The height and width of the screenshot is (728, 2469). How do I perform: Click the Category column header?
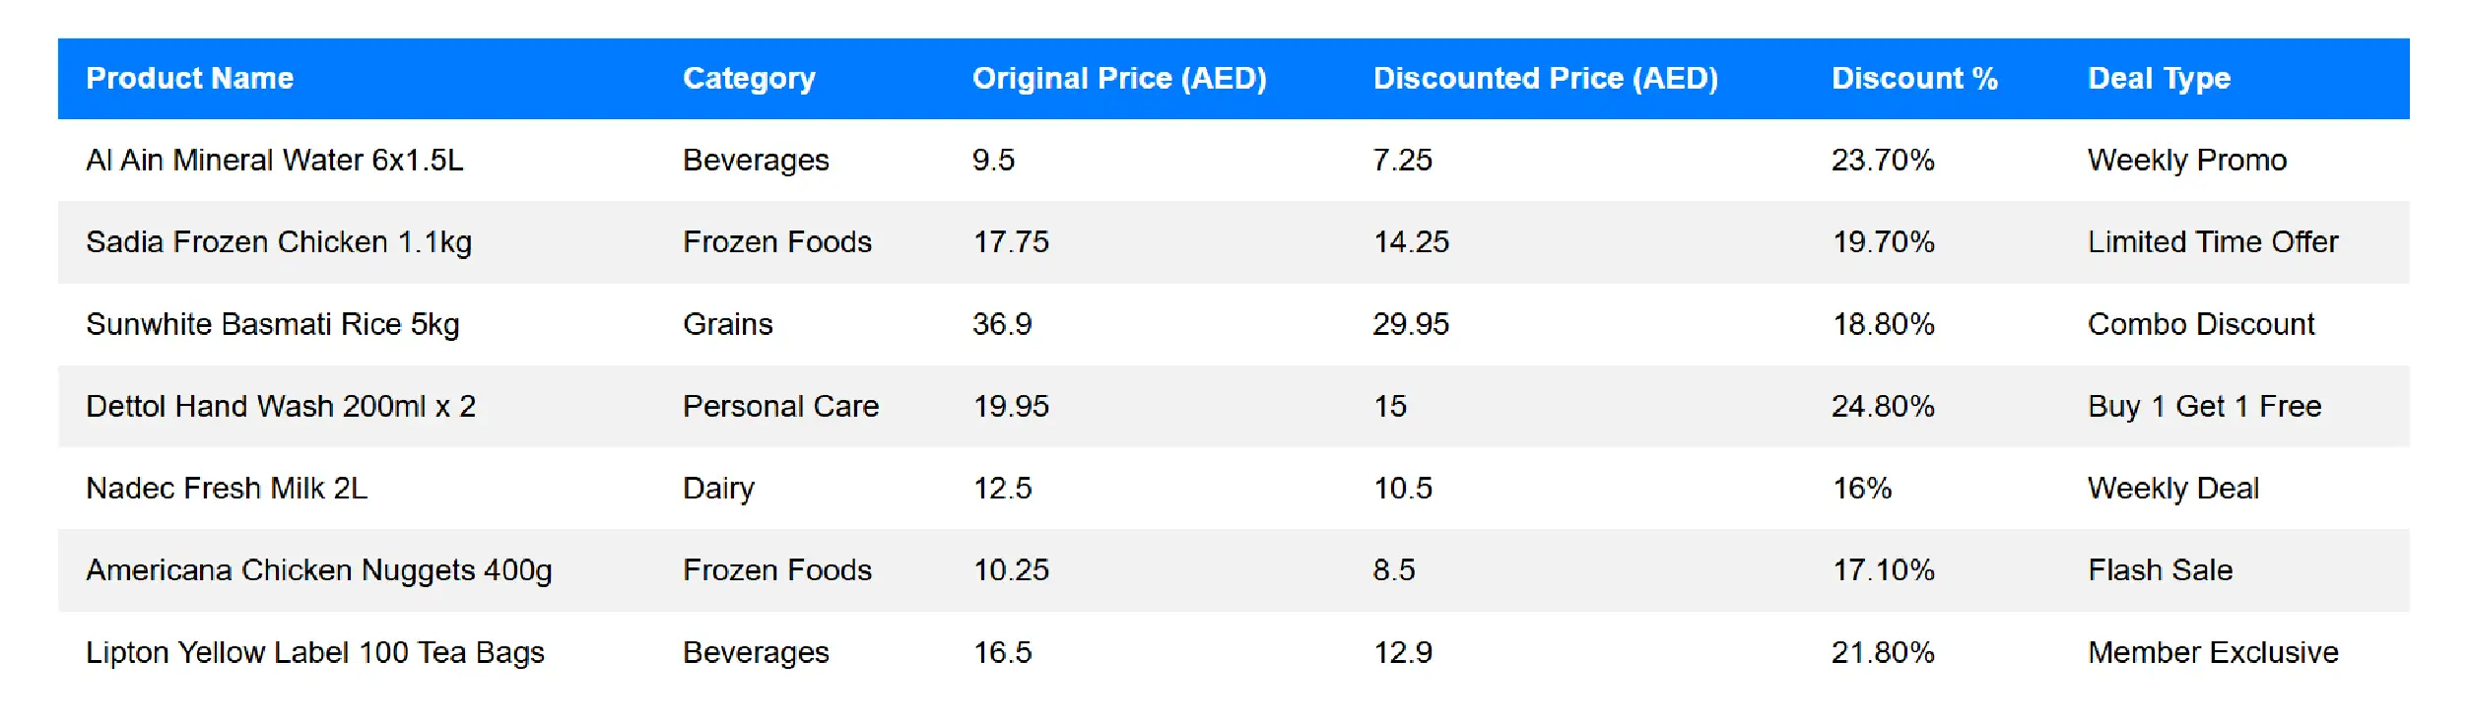[749, 79]
